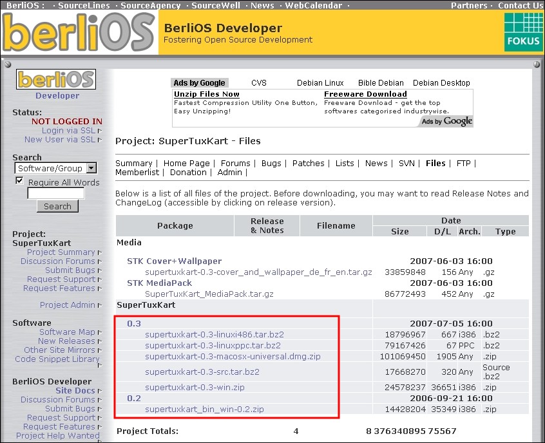Open Project Summary in sidebar
Screen dimensions: 545x443
click(x=61, y=252)
